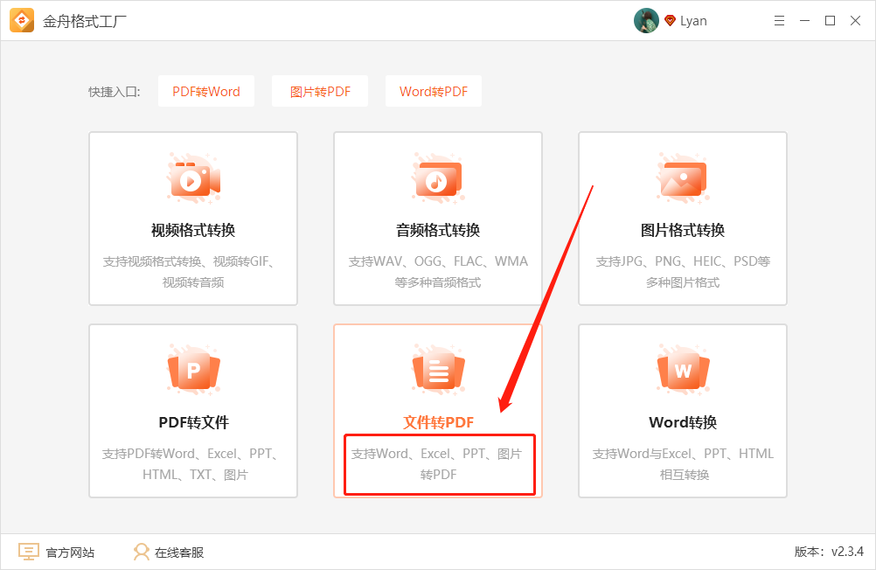Click the red VIP gem badge
The width and height of the screenshot is (876, 570).
coord(670,19)
